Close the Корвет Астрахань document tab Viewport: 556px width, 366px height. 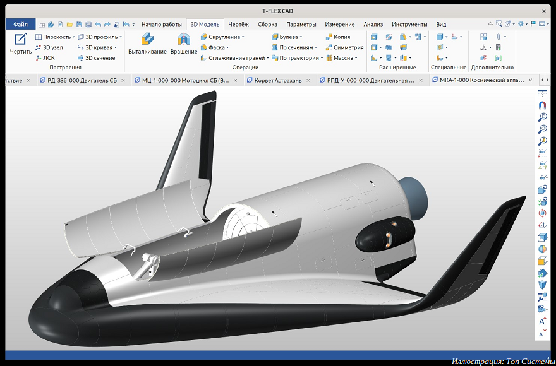coord(308,80)
